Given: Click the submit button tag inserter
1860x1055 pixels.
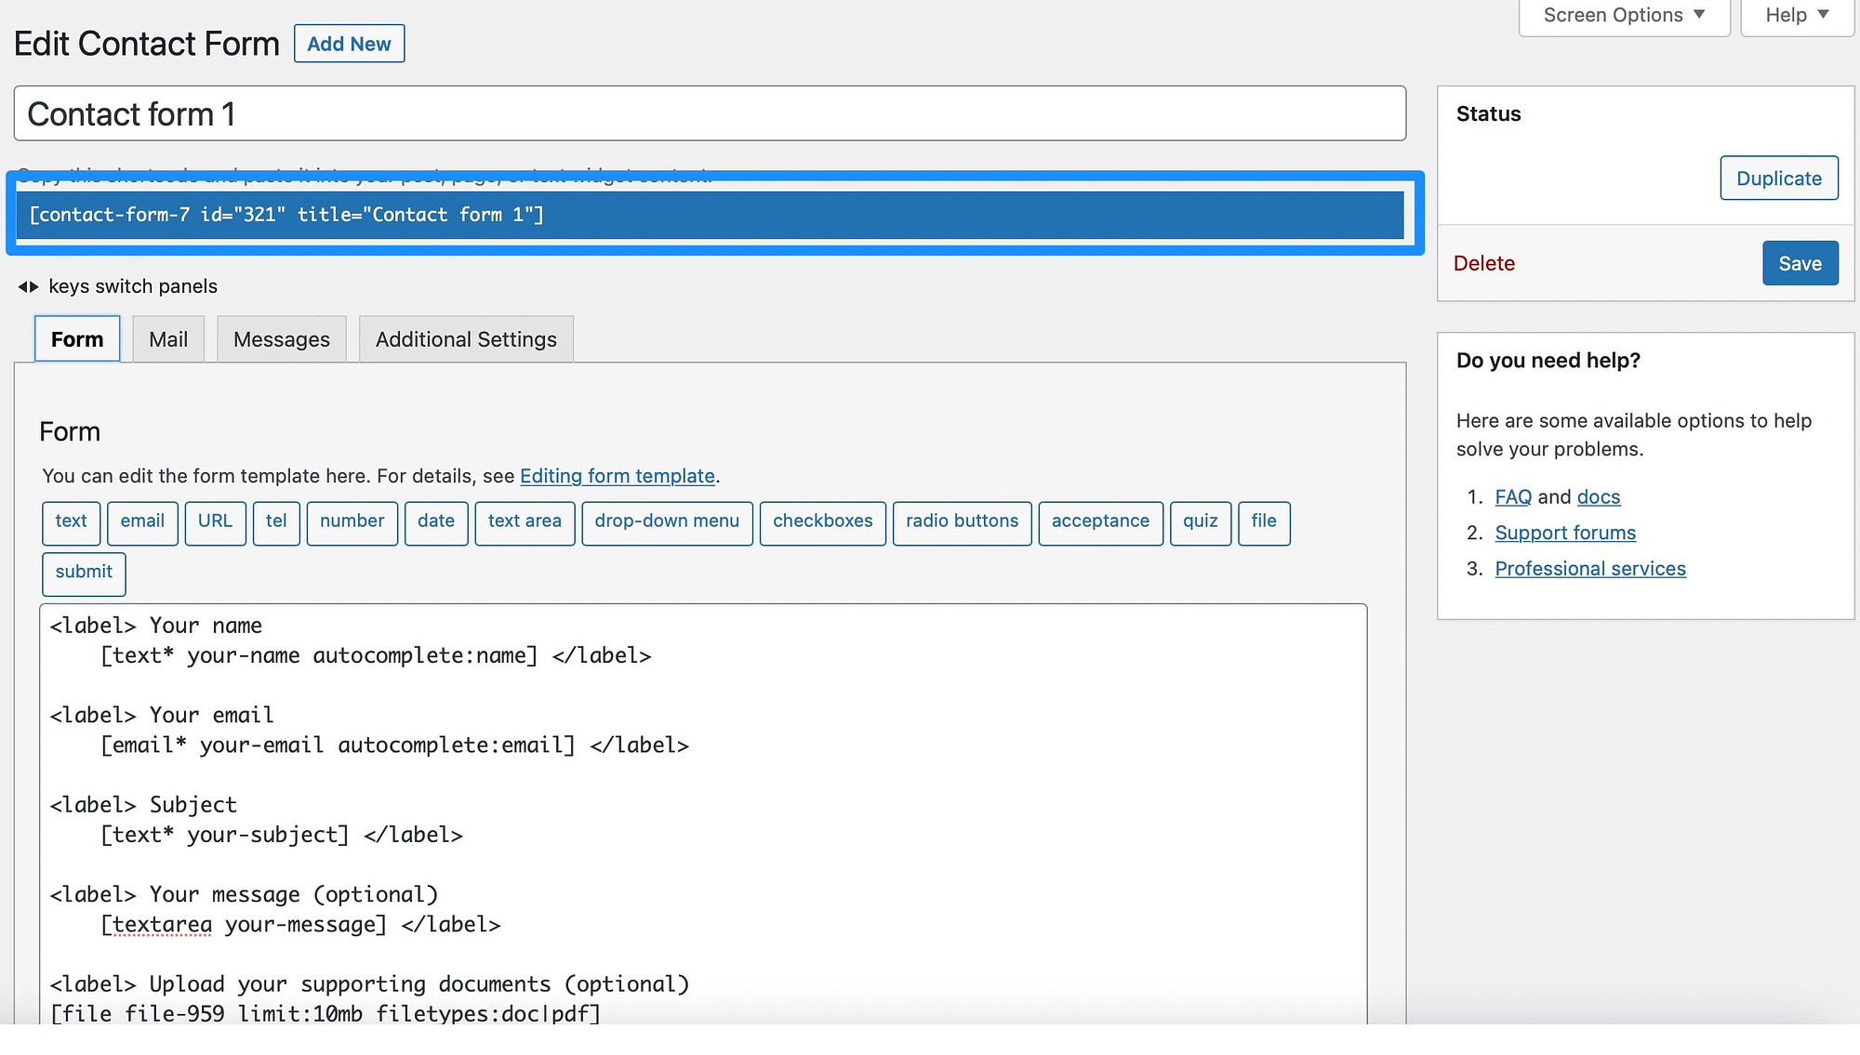Looking at the screenshot, I should [83, 573].
